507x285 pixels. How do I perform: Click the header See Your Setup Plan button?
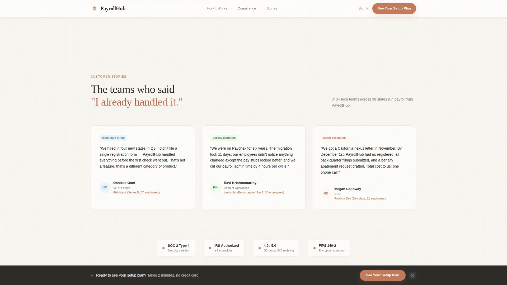tap(394, 8)
